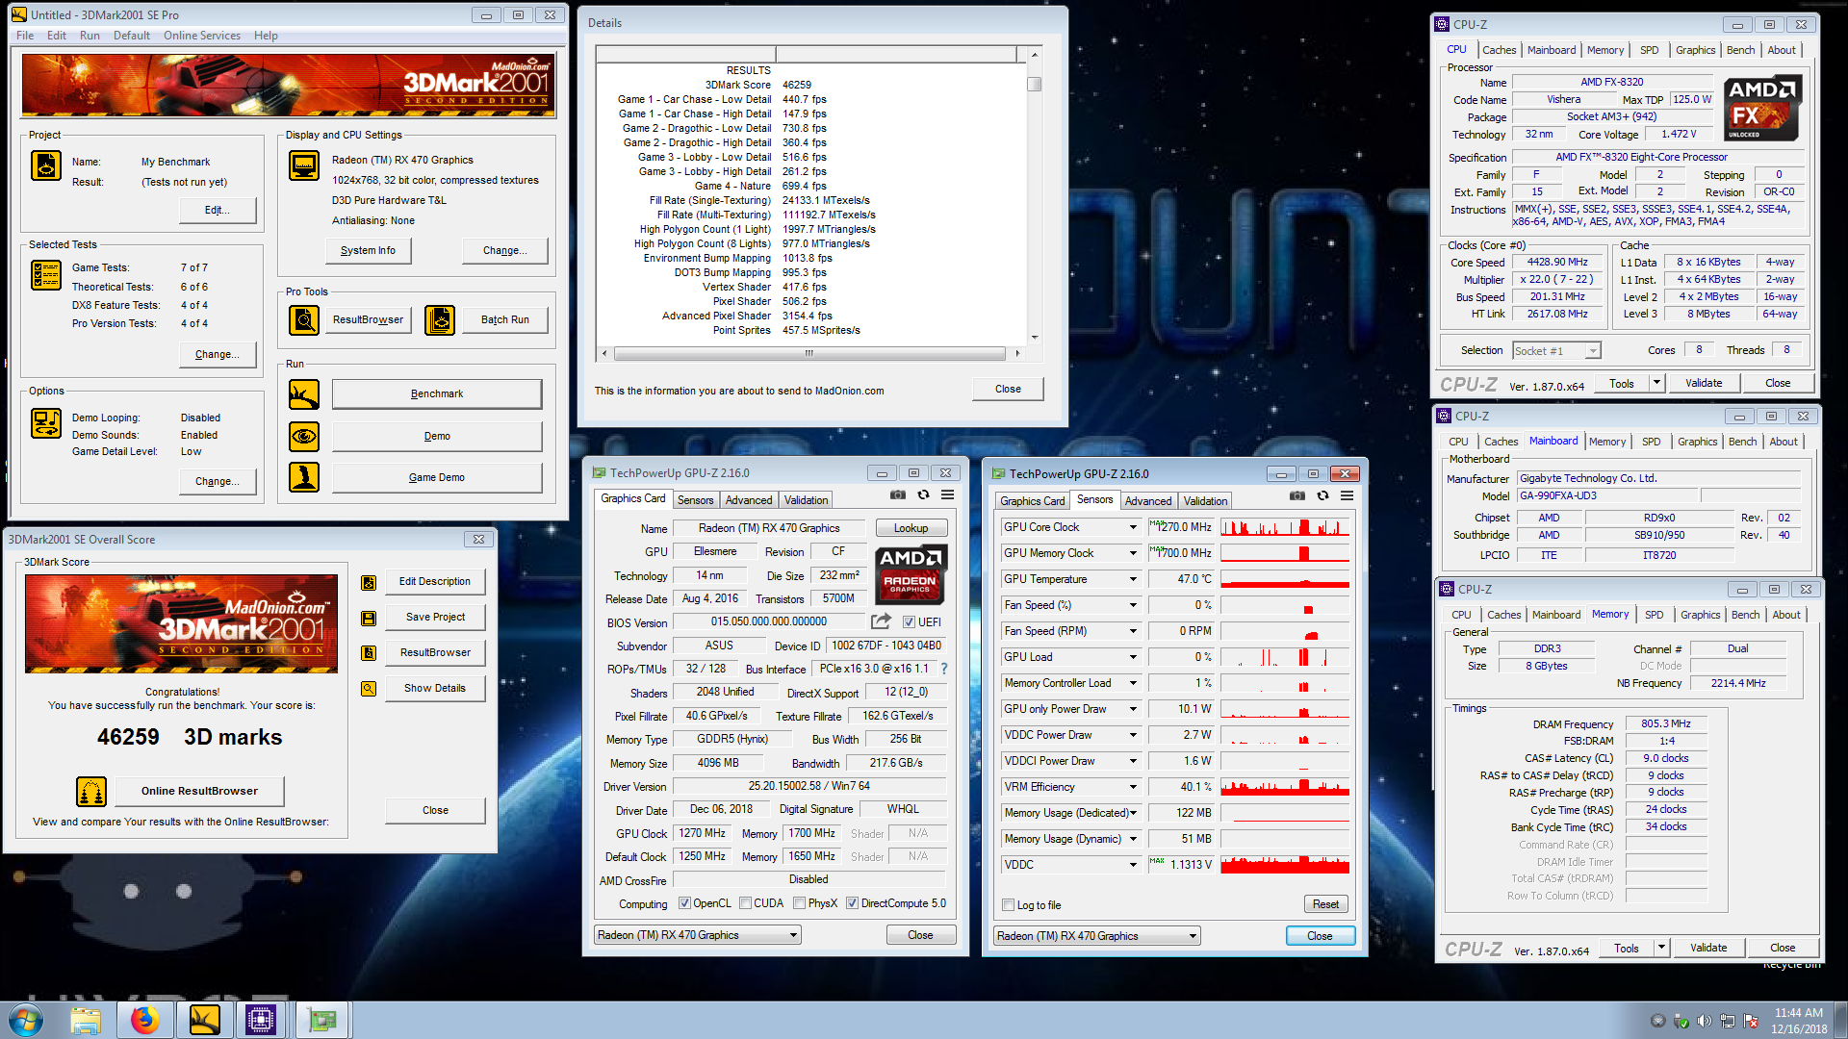Open GPU Memory Clock sensor dropdown
This screenshot has width=1848, height=1039.
coord(1133,553)
